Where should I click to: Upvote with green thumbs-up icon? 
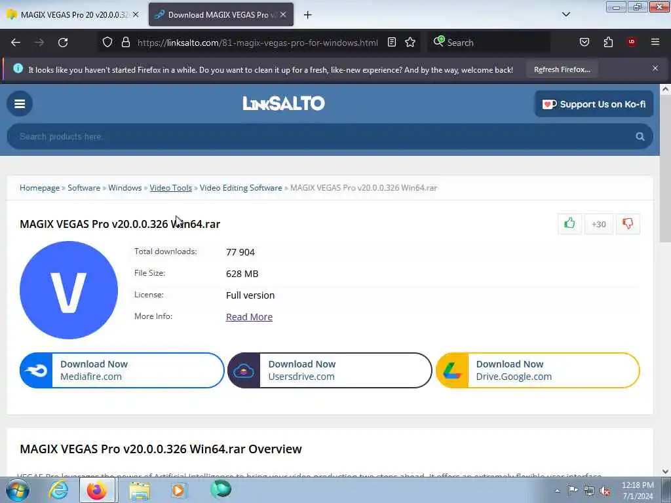tap(569, 224)
